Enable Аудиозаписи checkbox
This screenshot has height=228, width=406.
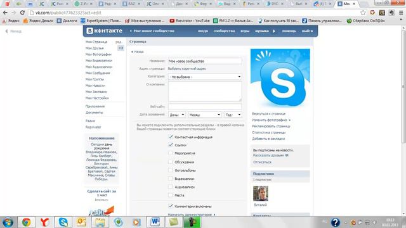pos(170,187)
